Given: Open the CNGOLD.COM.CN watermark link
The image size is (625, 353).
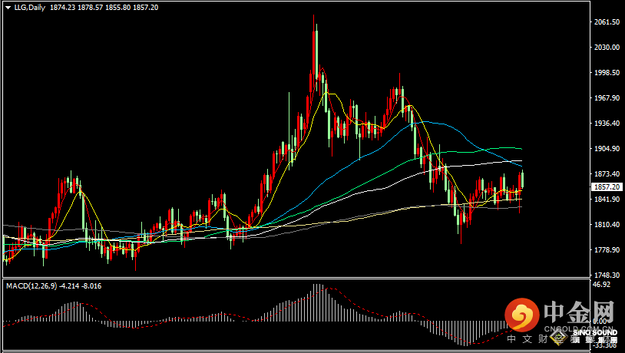Looking at the screenshot, I should click(578, 328).
